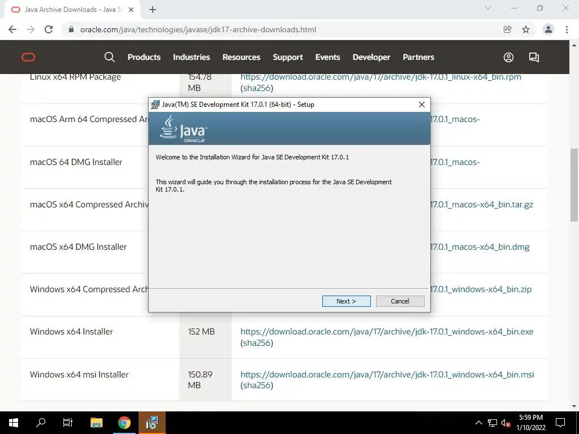Image resolution: width=579 pixels, height=434 pixels.
Task: Open File Explorer from the taskbar
Action: (x=96, y=423)
